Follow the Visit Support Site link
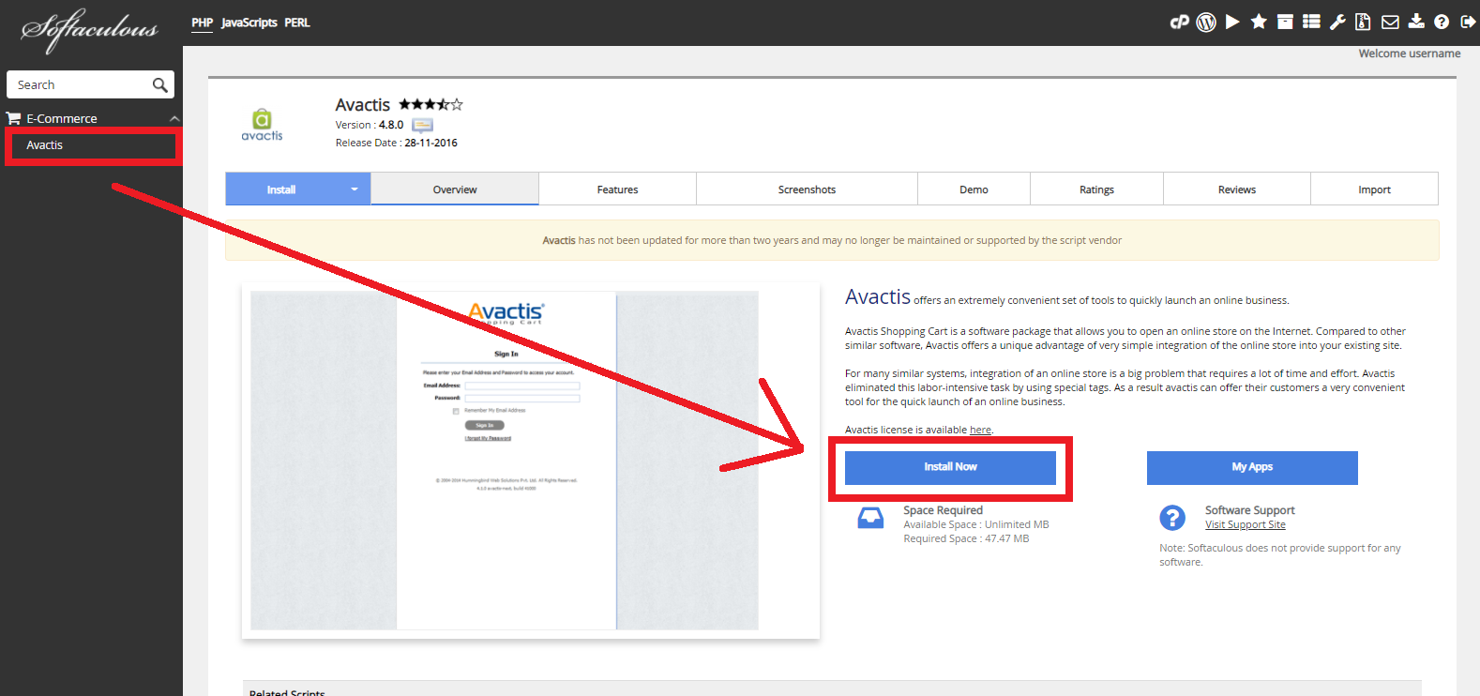This screenshot has height=696, width=1480. 1245,525
